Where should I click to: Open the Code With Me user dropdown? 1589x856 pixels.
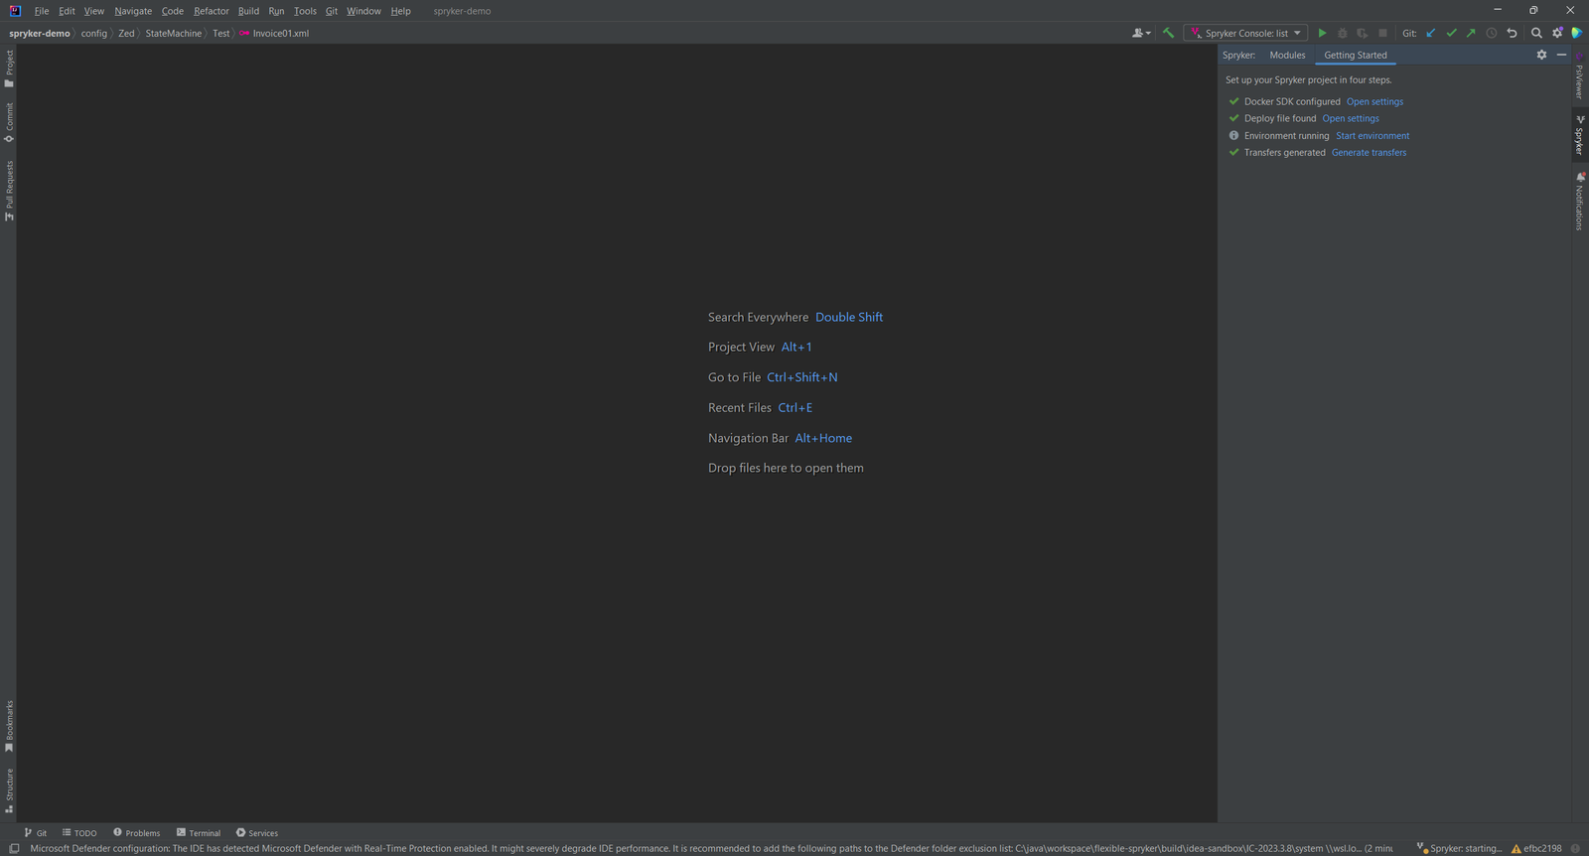click(x=1141, y=33)
